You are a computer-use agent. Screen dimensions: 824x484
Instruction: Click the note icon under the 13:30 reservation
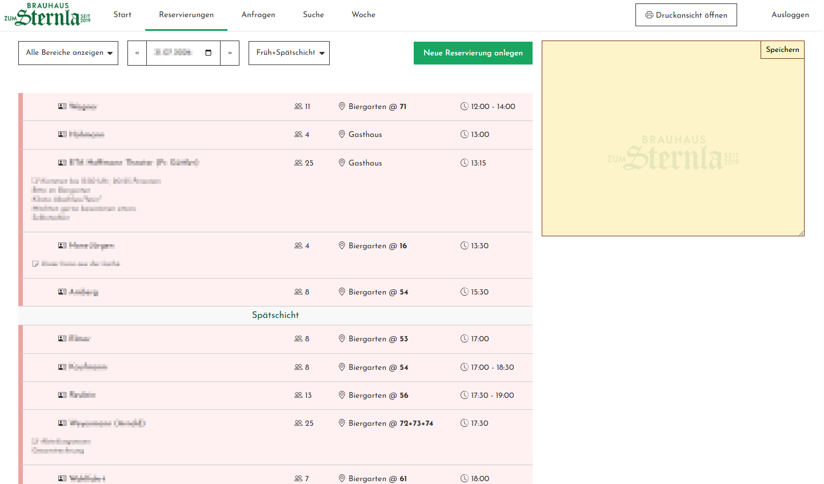point(35,264)
